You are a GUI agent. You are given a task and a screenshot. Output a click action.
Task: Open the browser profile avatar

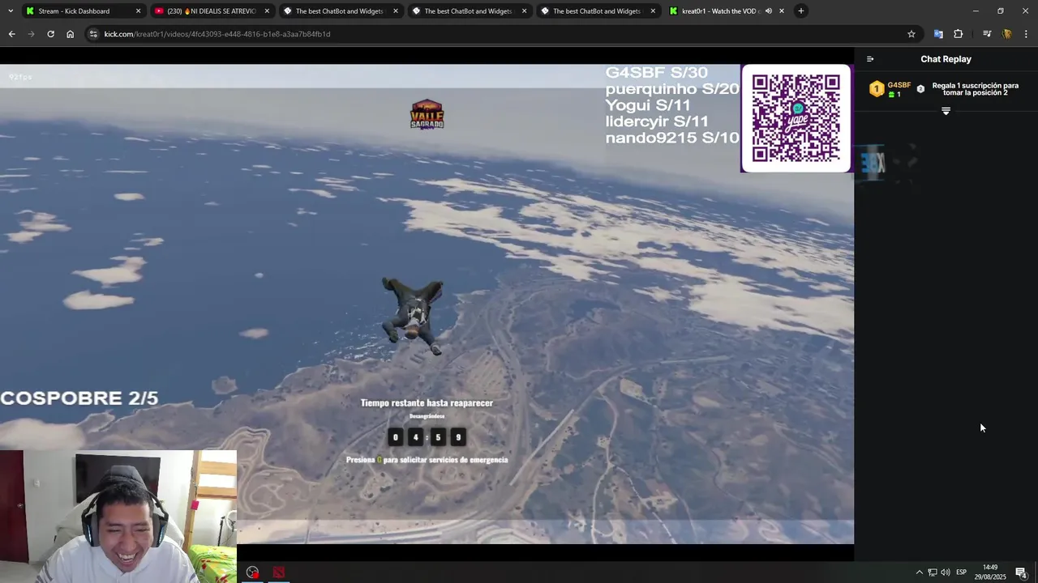point(1007,34)
